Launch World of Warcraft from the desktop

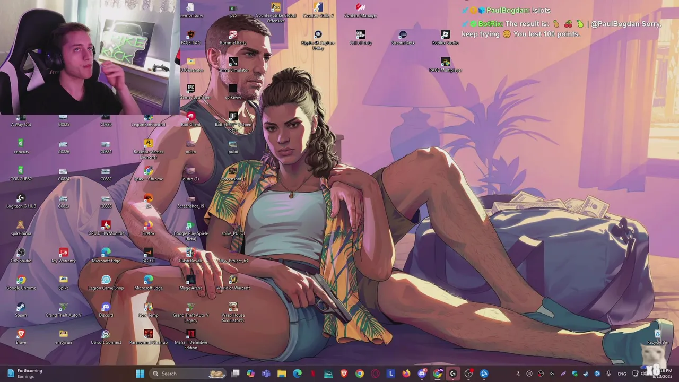(233, 283)
